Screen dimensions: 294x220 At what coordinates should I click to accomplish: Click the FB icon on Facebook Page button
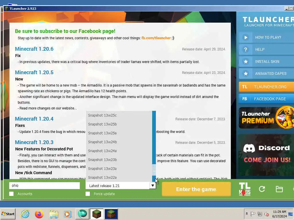point(245,99)
